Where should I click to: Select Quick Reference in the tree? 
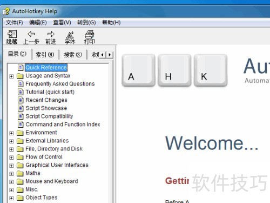pos(46,68)
